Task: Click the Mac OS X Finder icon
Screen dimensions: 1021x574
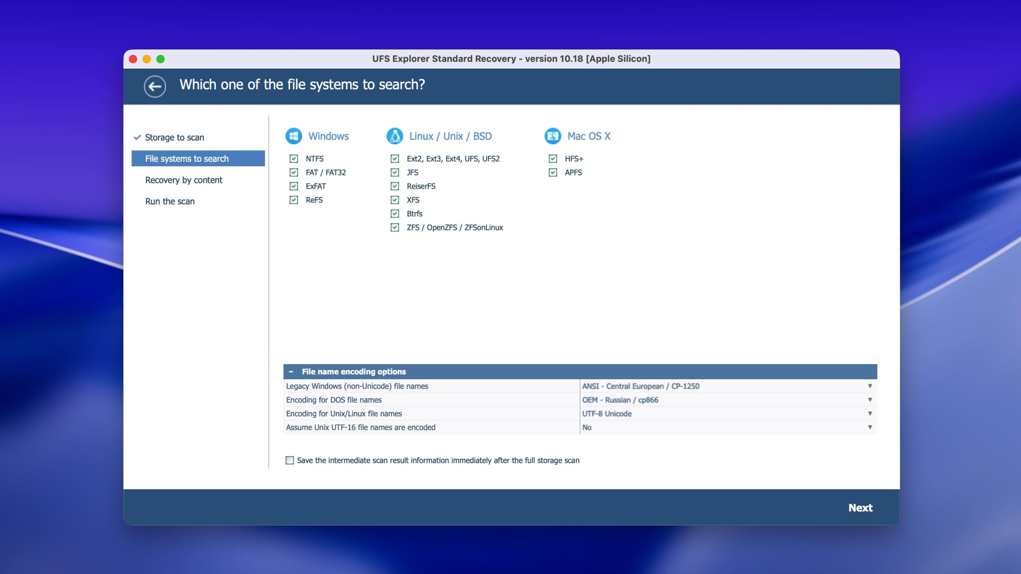Action: point(553,136)
